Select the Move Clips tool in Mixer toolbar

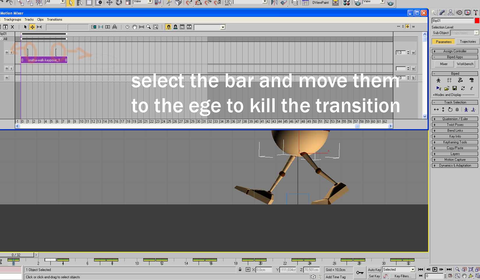(x=32, y=27)
